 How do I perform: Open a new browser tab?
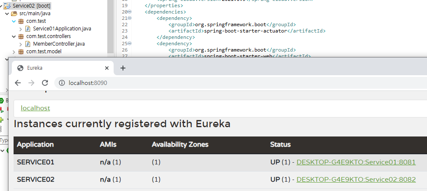(123, 68)
